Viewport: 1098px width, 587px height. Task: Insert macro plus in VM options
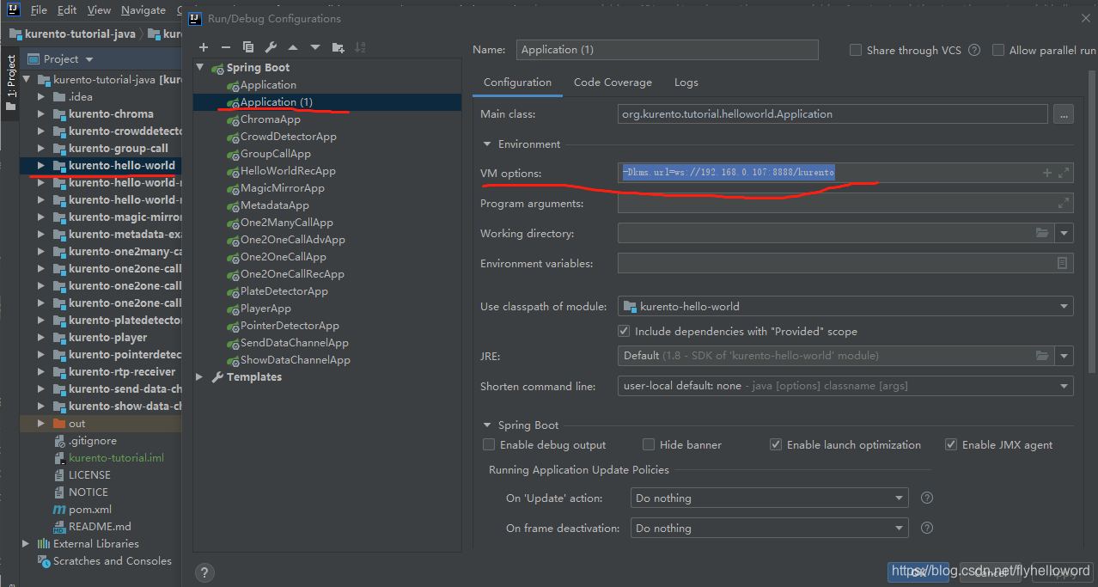click(x=1047, y=173)
